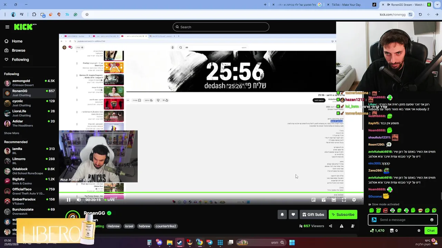Open the Kick hamburger sidebar menu
This screenshot has height=248, width=442.
(7, 27)
